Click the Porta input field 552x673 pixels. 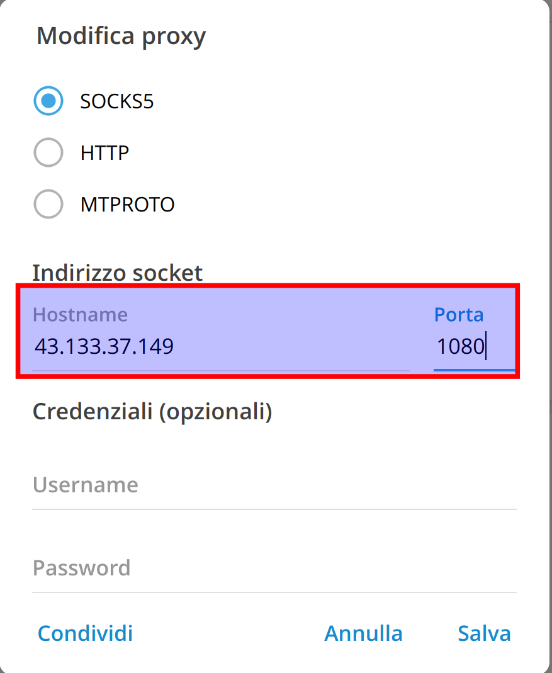pyautogui.click(x=475, y=346)
